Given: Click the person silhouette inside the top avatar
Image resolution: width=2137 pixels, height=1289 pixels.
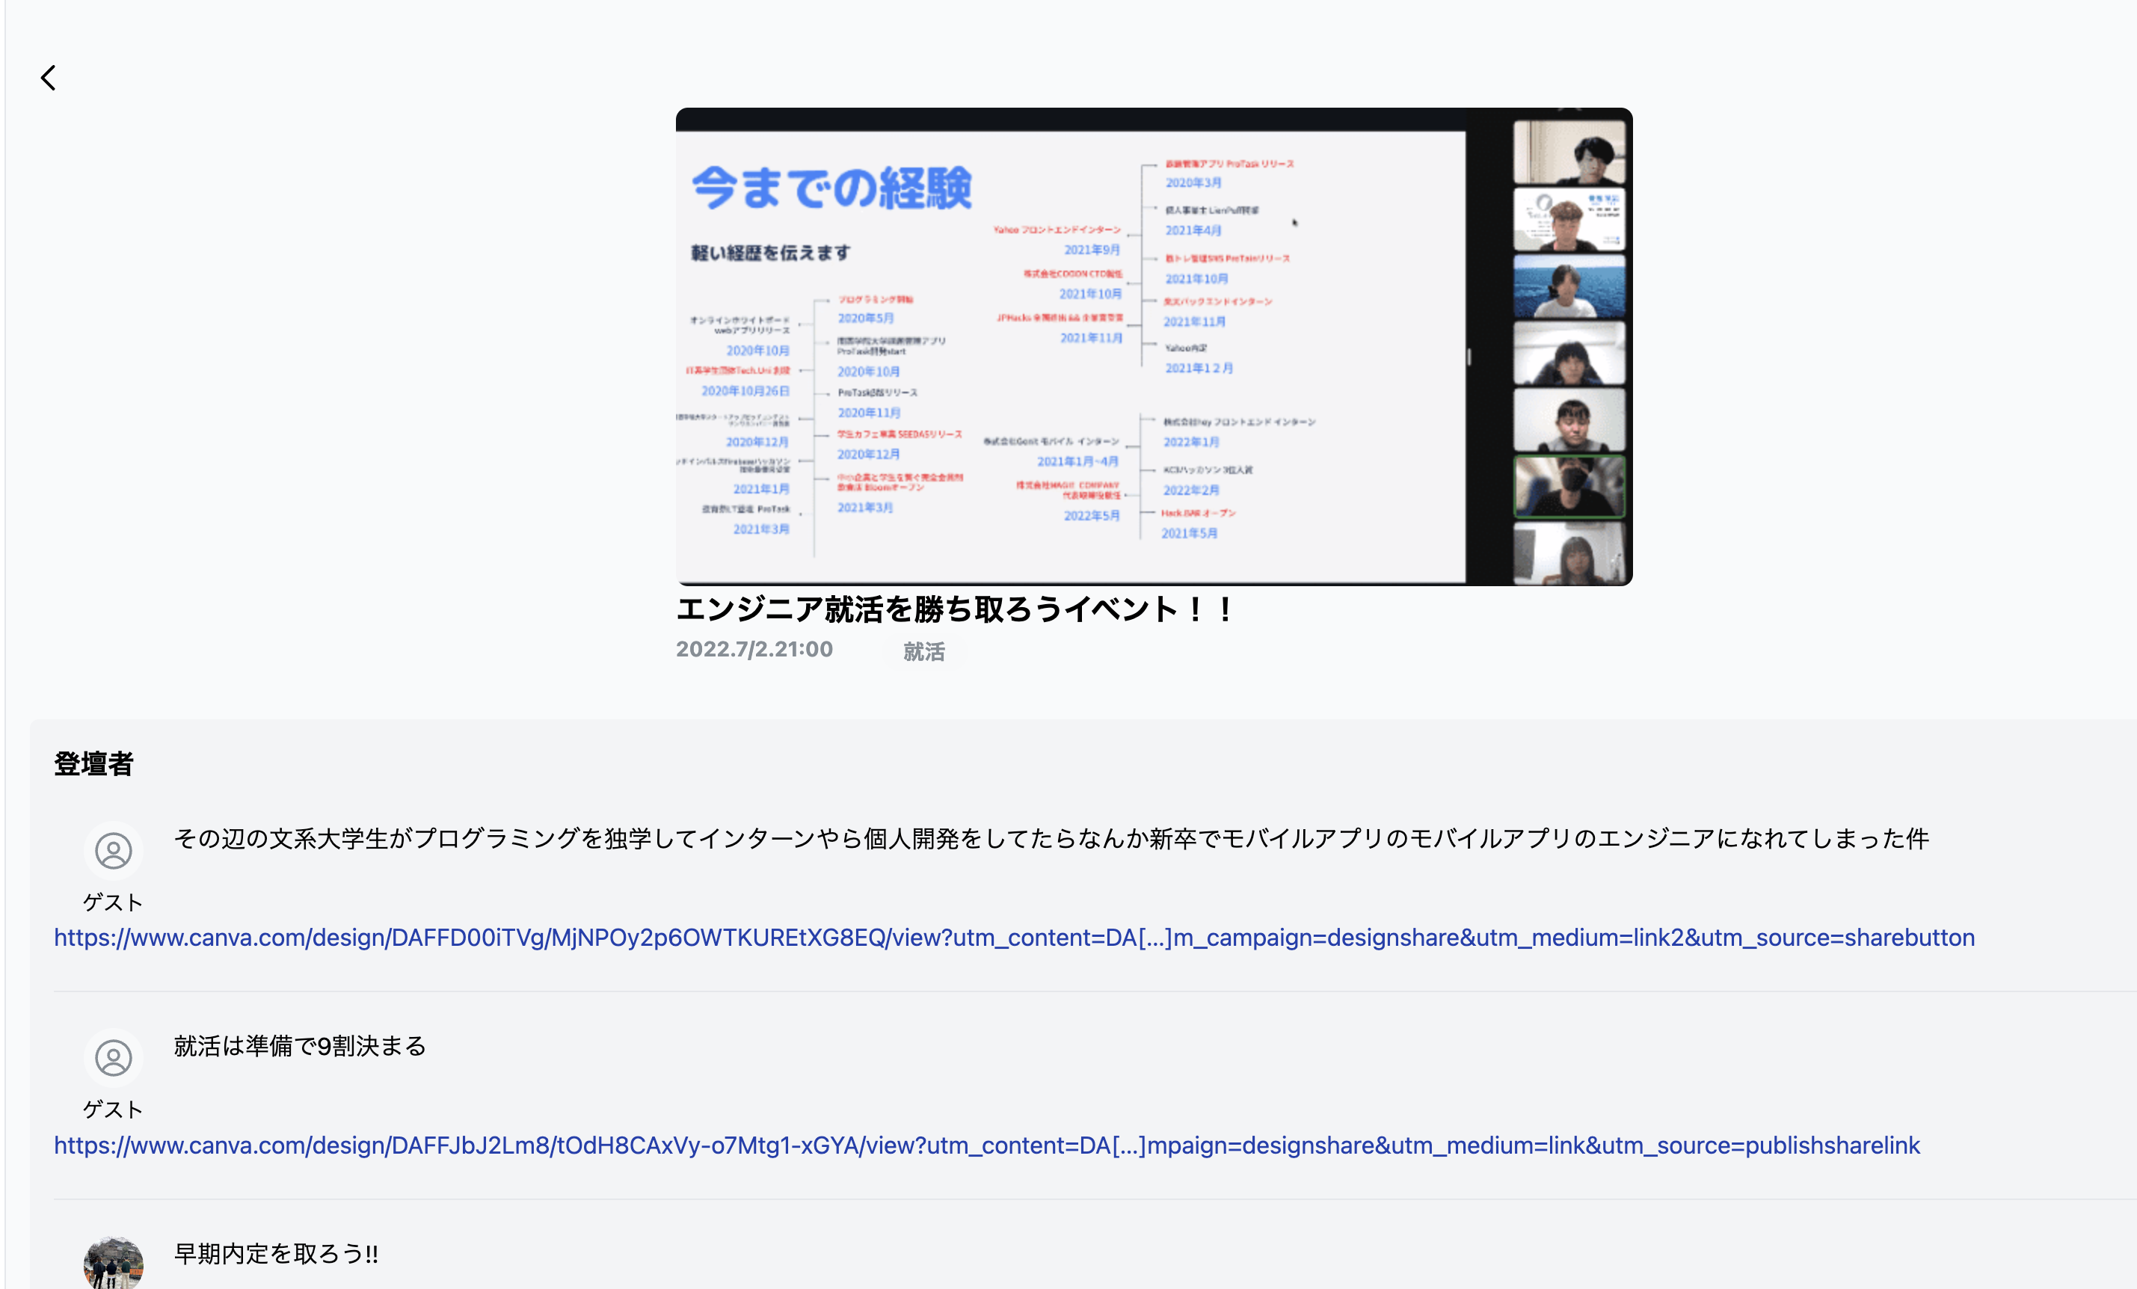Looking at the screenshot, I should point(114,849).
